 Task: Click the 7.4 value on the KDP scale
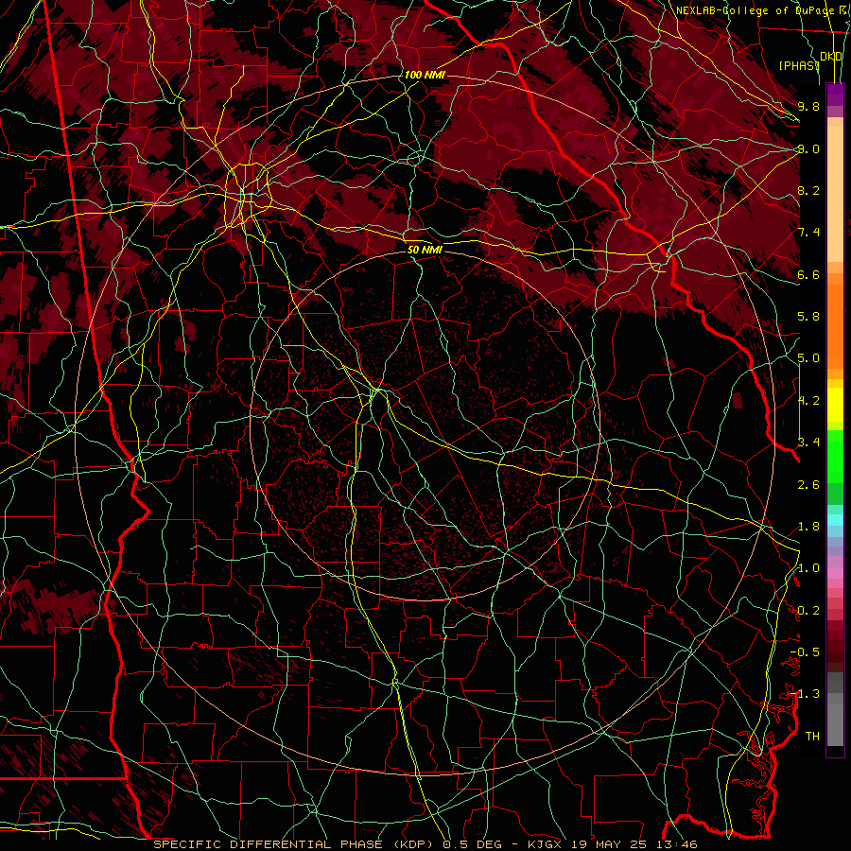[808, 233]
